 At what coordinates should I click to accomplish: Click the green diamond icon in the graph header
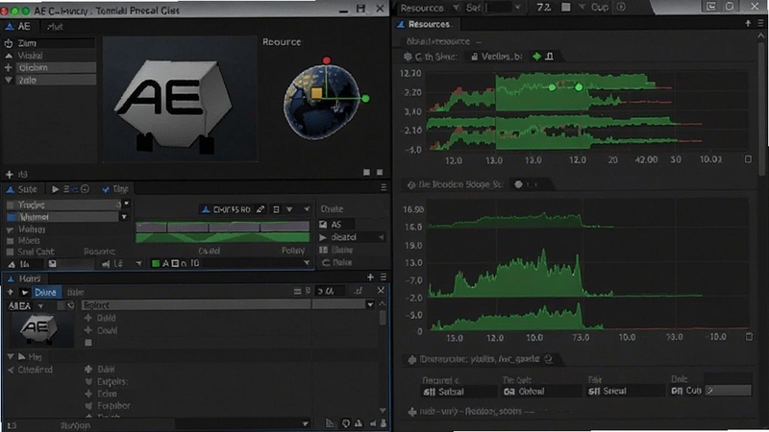[x=537, y=57]
